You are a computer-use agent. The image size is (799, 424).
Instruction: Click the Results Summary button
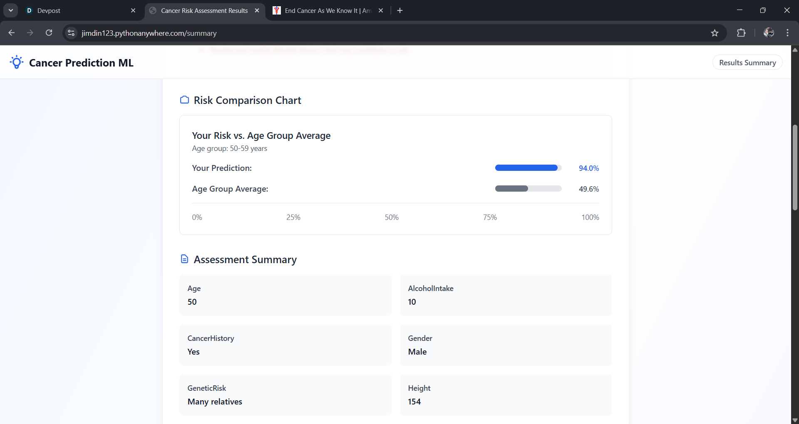tap(747, 62)
